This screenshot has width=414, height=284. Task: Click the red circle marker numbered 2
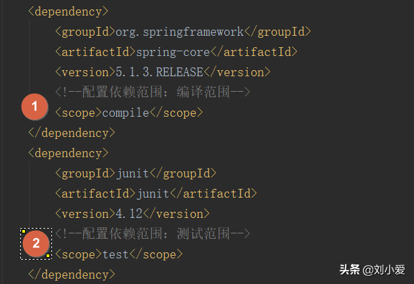pos(36,244)
